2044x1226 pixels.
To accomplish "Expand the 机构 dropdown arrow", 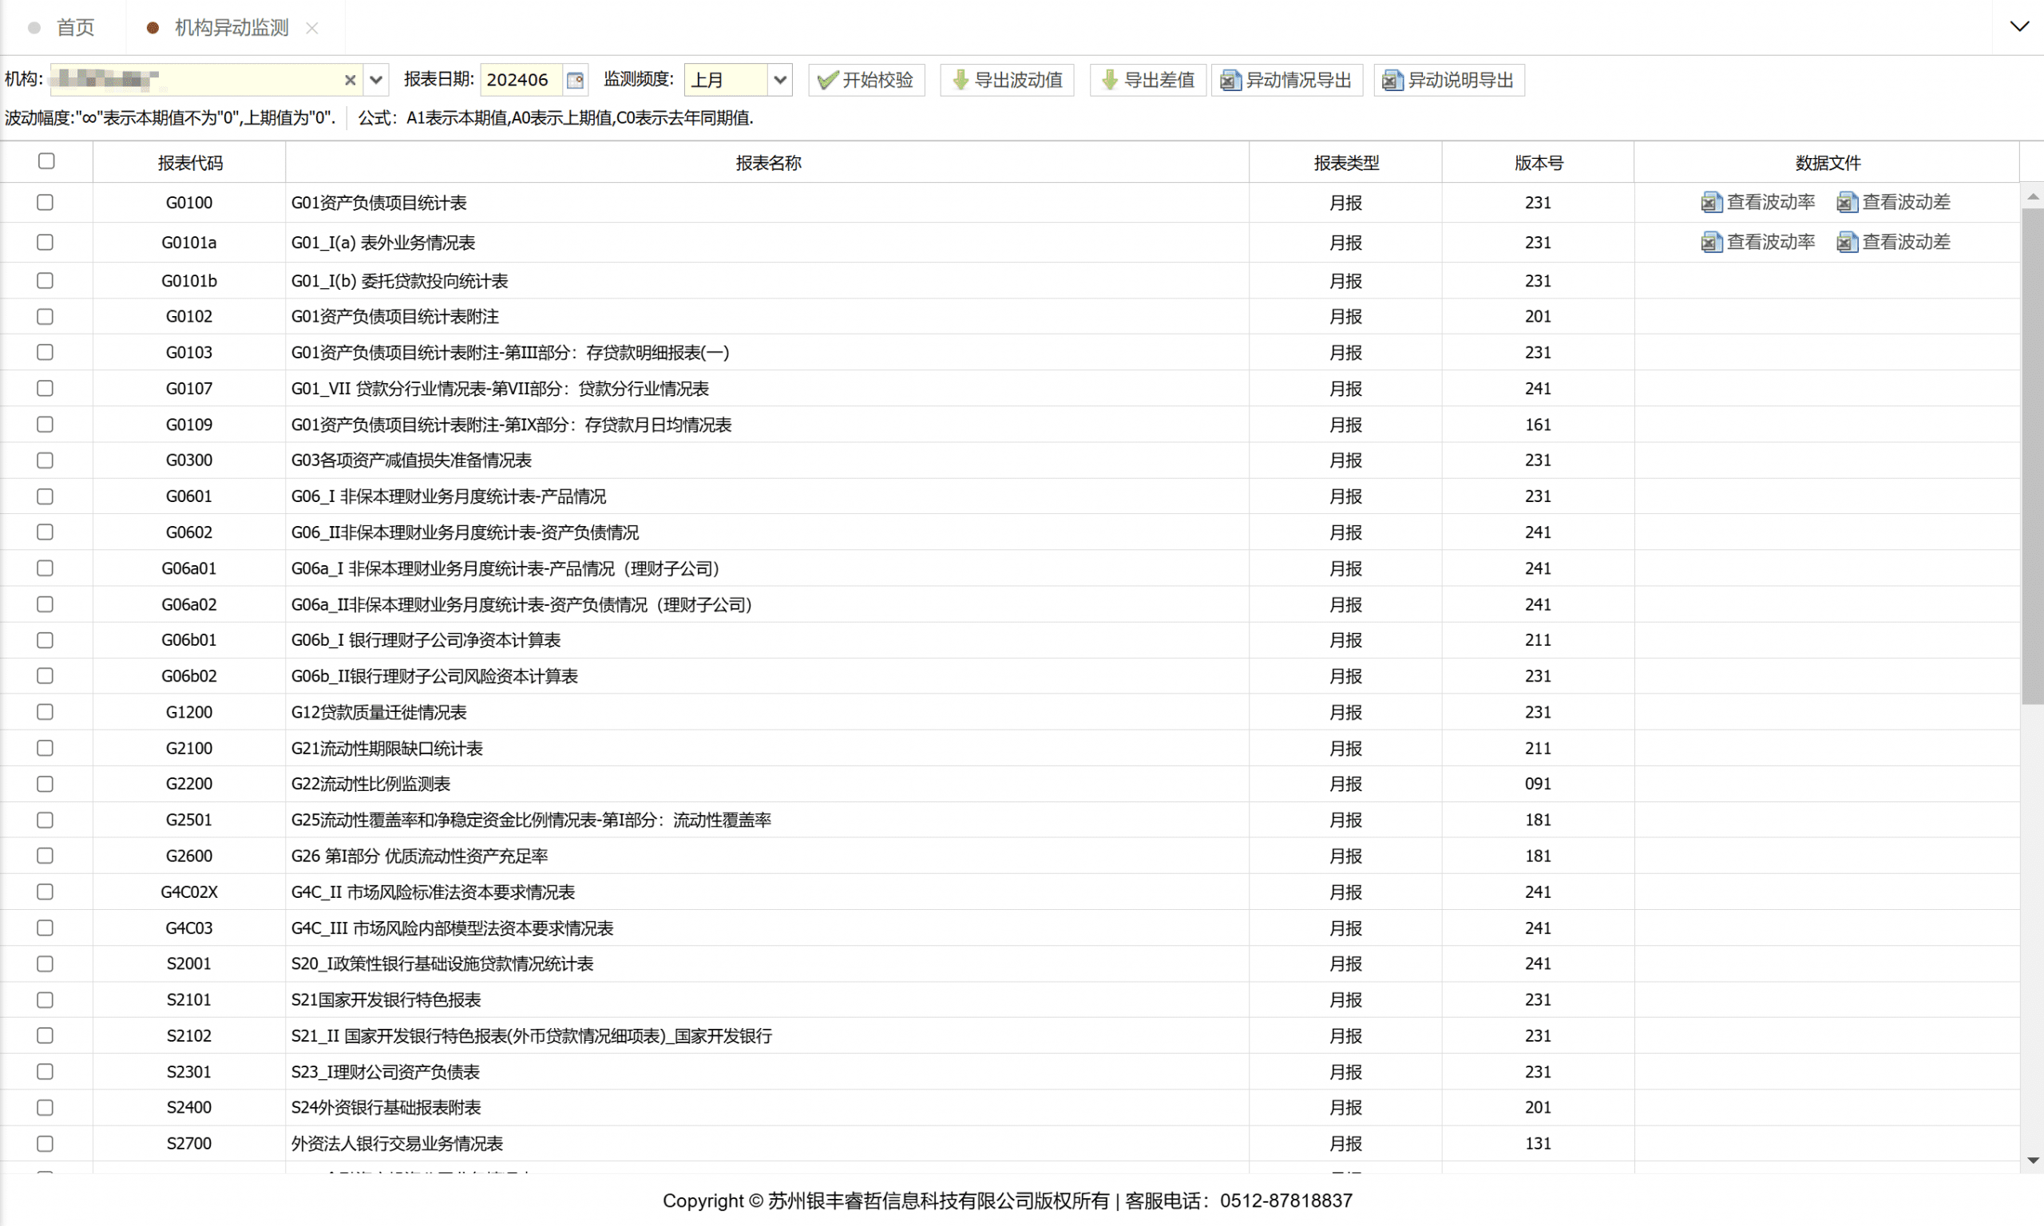I will pyautogui.click(x=376, y=80).
